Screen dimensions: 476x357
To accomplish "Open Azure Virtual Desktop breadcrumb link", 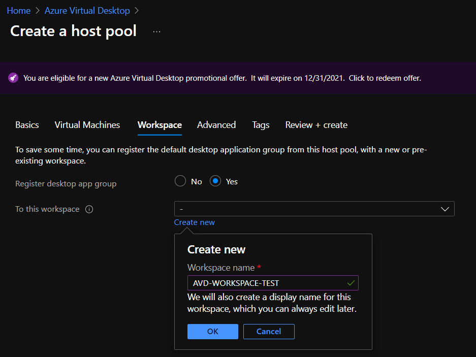I will 87,11.
